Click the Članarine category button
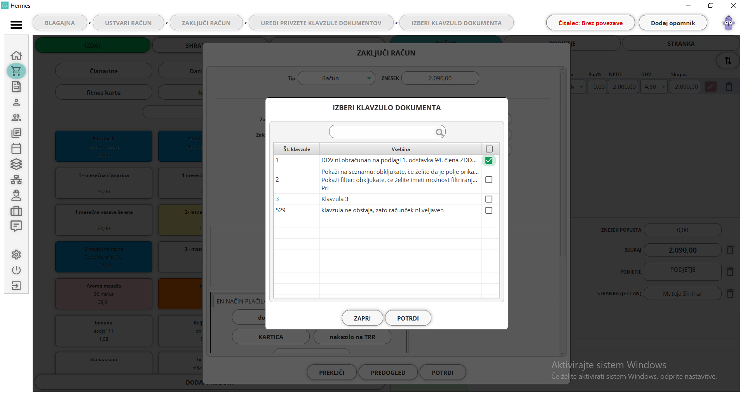The height and width of the screenshot is (397, 743). 104,71
